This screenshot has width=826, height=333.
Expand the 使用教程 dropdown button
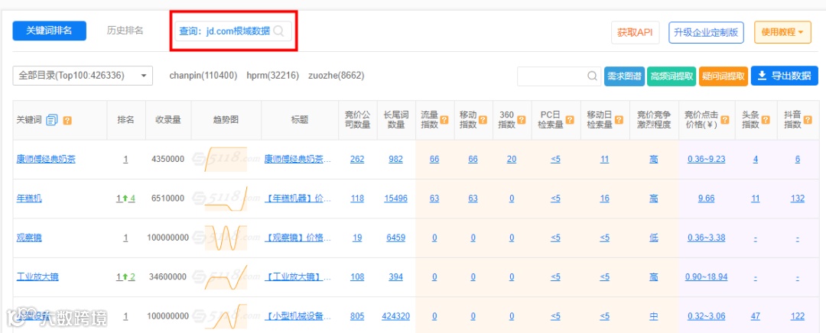(x=782, y=32)
